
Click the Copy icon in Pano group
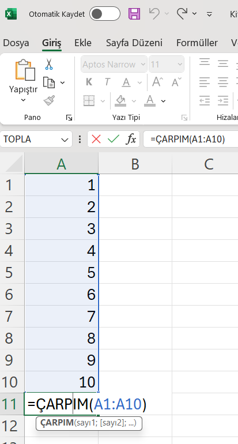tap(49, 82)
